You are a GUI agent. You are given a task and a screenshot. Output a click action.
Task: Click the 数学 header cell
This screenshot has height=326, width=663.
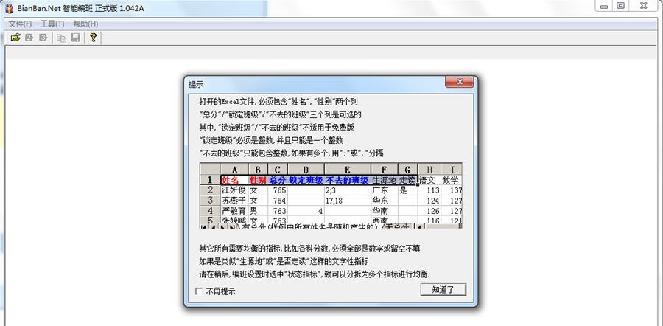click(451, 180)
